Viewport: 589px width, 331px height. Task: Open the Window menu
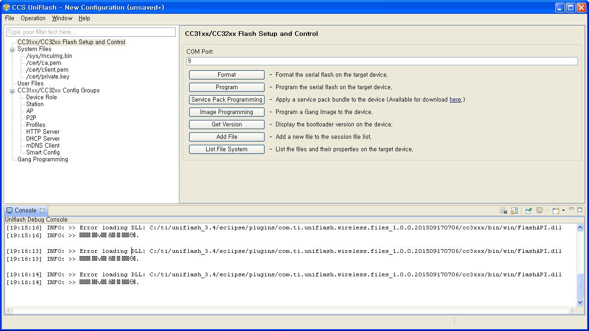click(62, 18)
